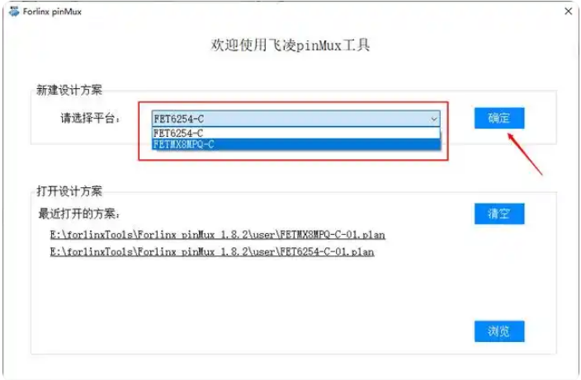This screenshot has width=581, height=380.
Task: Select FETMX8MPQ-C from the platform list
Action: click(x=296, y=144)
